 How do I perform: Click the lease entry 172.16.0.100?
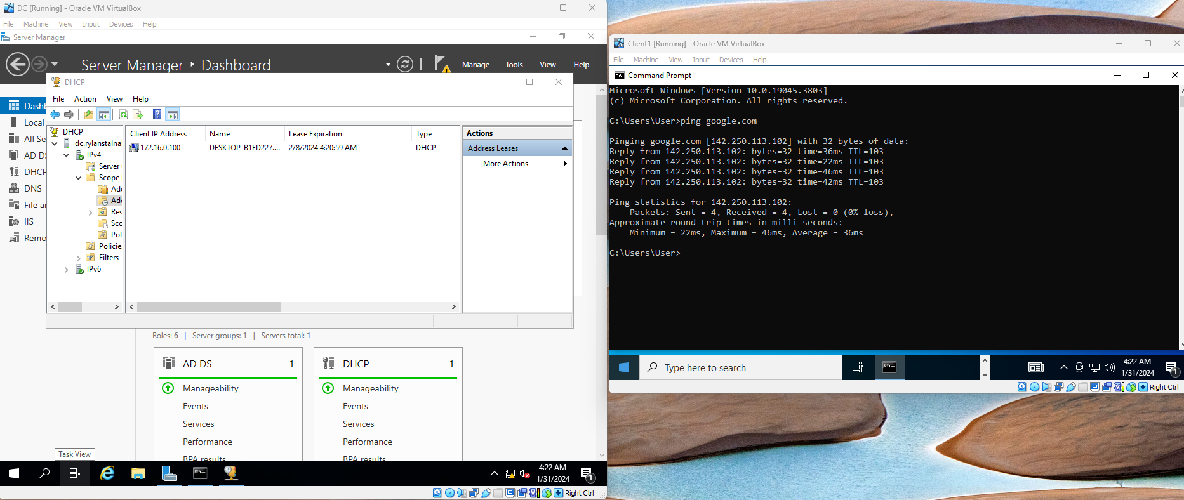tap(160, 148)
